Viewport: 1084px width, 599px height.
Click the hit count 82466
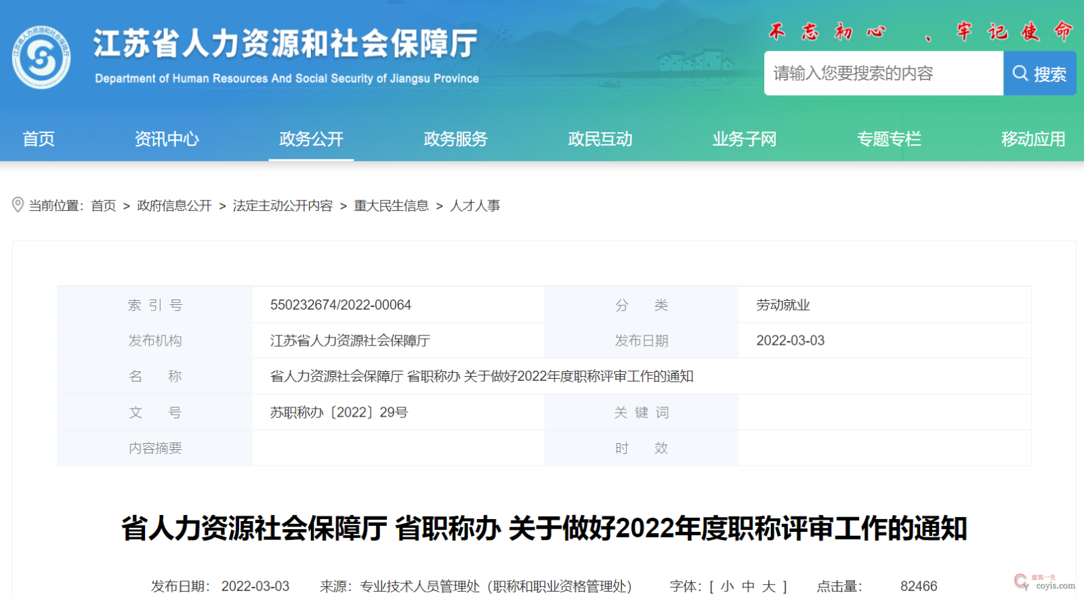919,586
